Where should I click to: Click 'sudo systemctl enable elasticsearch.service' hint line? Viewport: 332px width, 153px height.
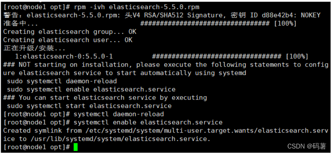(x=91, y=89)
